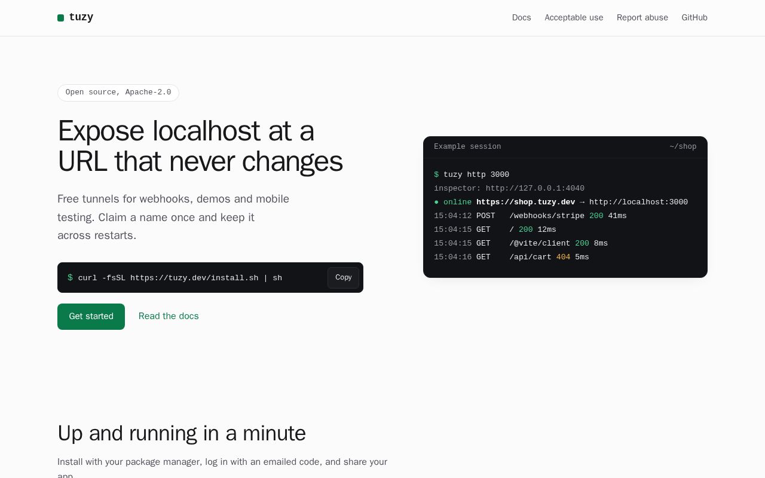Open the Acceptable use link
The width and height of the screenshot is (765, 478).
coord(574,18)
